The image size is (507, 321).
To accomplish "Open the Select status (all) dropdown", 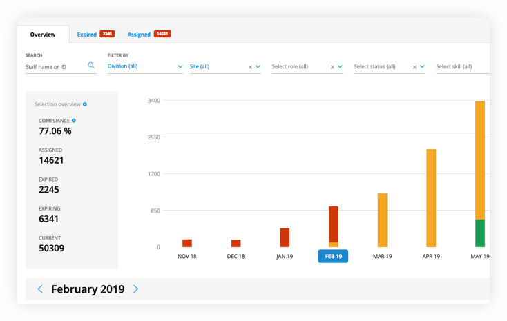I will (x=422, y=67).
